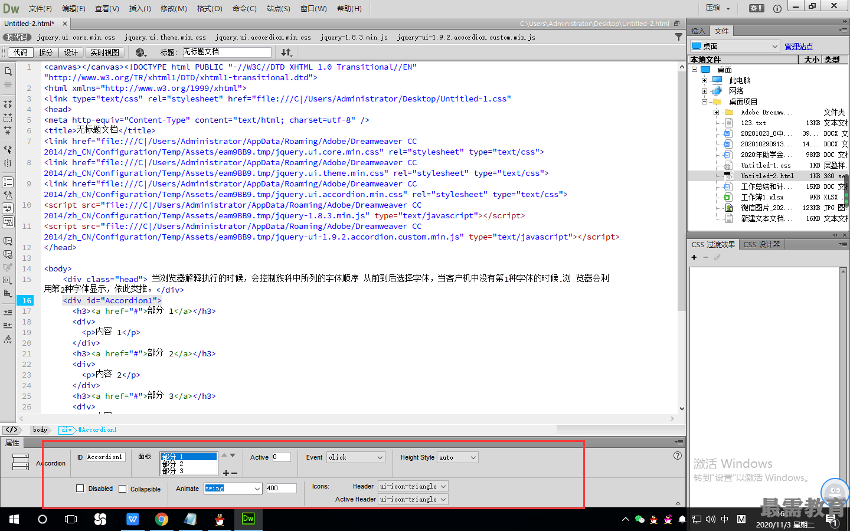Click the 源代码 source code button

click(17, 37)
